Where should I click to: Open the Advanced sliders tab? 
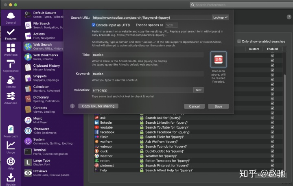[x=11, y=98]
